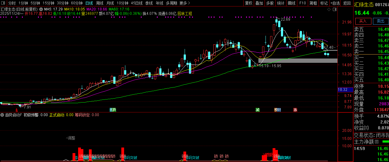
Task: Click the MA5: 17.29 label
Action: (54, 10)
